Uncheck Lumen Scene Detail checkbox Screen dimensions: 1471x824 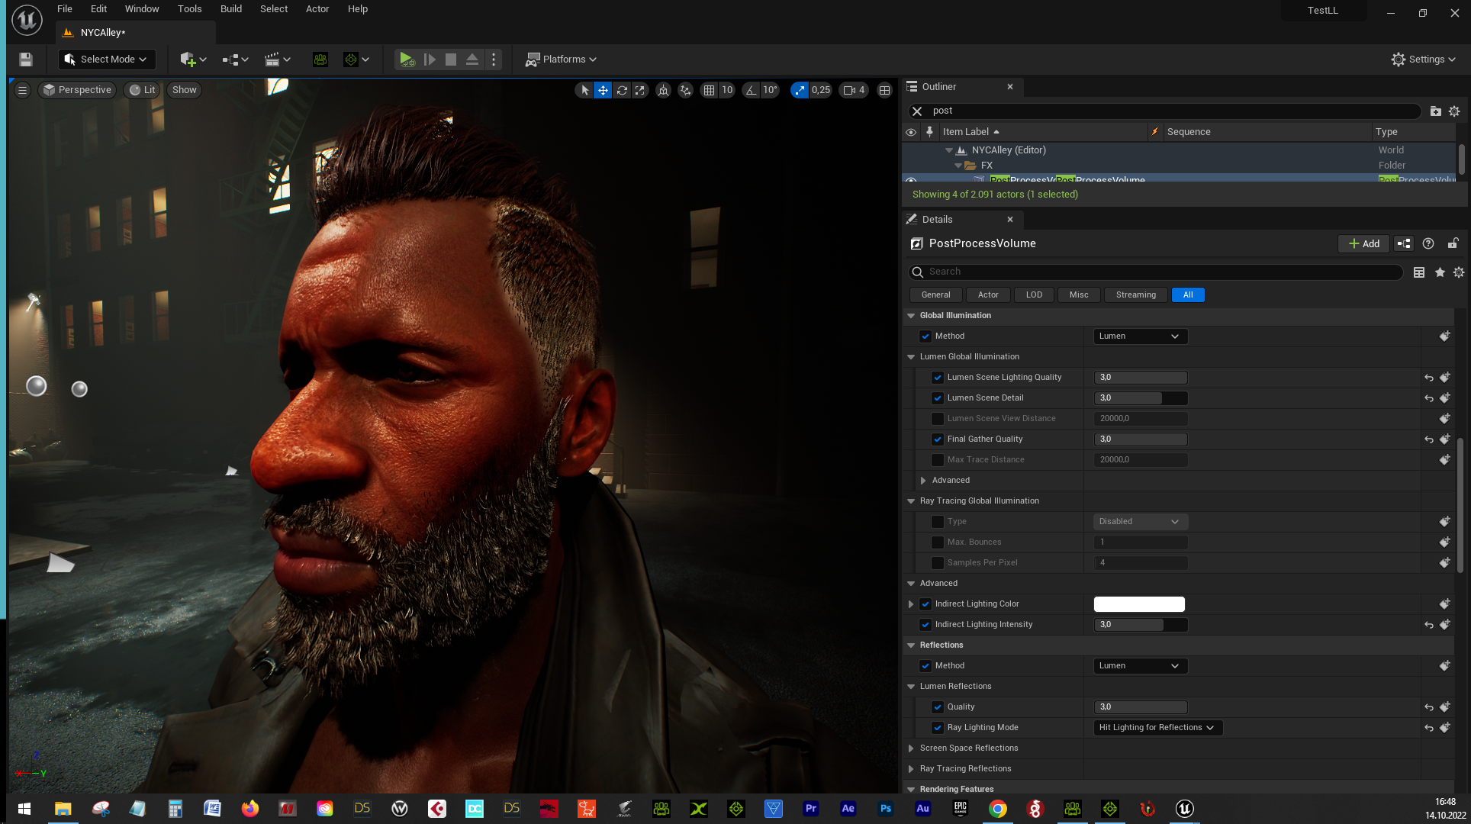(938, 398)
